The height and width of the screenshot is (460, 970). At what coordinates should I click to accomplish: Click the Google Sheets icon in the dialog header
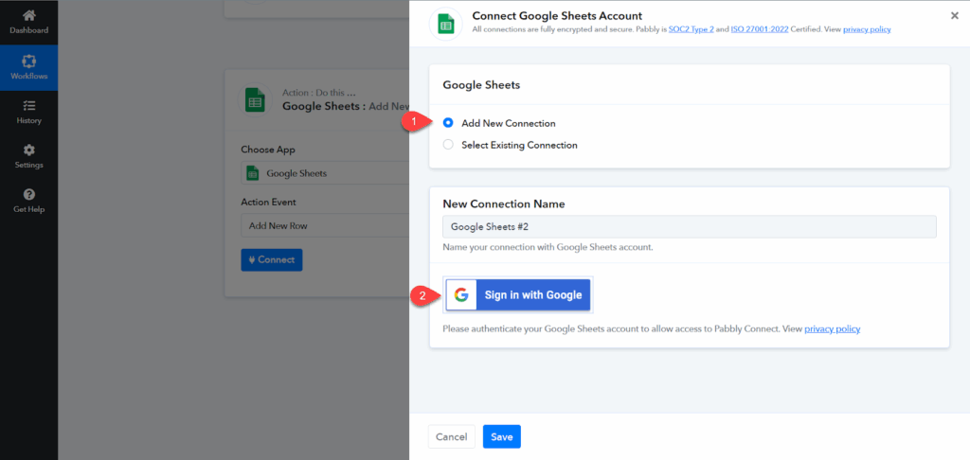(x=445, y=24)
